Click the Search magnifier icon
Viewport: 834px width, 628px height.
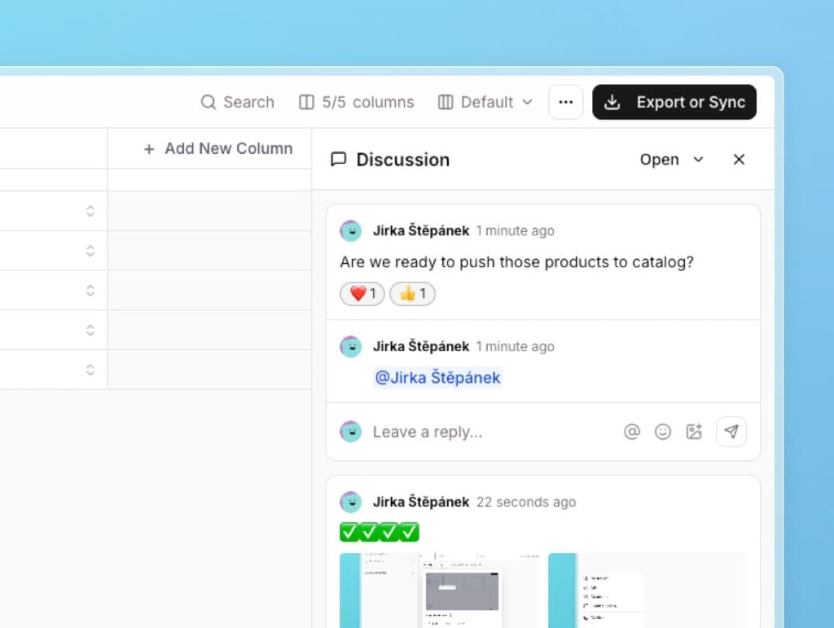208,102
